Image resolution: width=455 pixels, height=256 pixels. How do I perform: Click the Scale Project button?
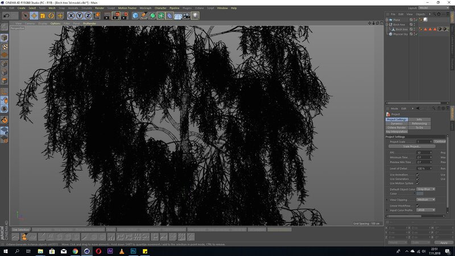pyautogui.click(x=410, y=146)
